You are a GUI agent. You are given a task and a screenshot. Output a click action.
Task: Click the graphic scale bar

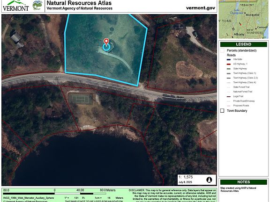(x=55, y=194)
